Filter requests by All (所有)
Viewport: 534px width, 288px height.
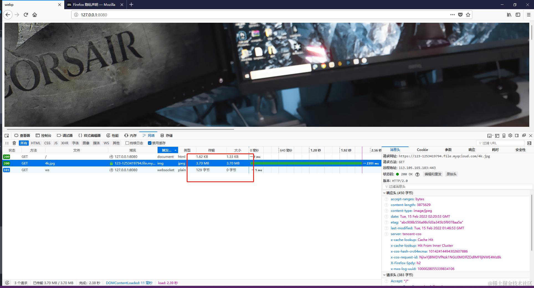(24, 143)
